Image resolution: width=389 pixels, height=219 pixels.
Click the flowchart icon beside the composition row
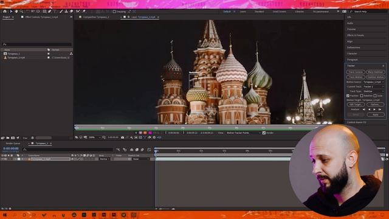(71, 54)
